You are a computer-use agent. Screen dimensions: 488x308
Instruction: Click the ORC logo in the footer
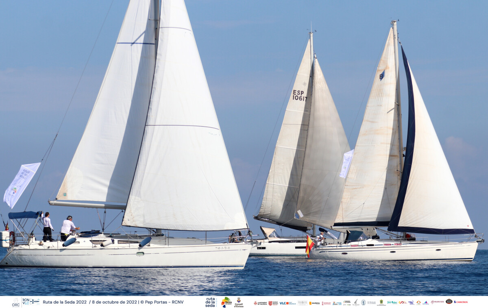click(x=15, y=302)
